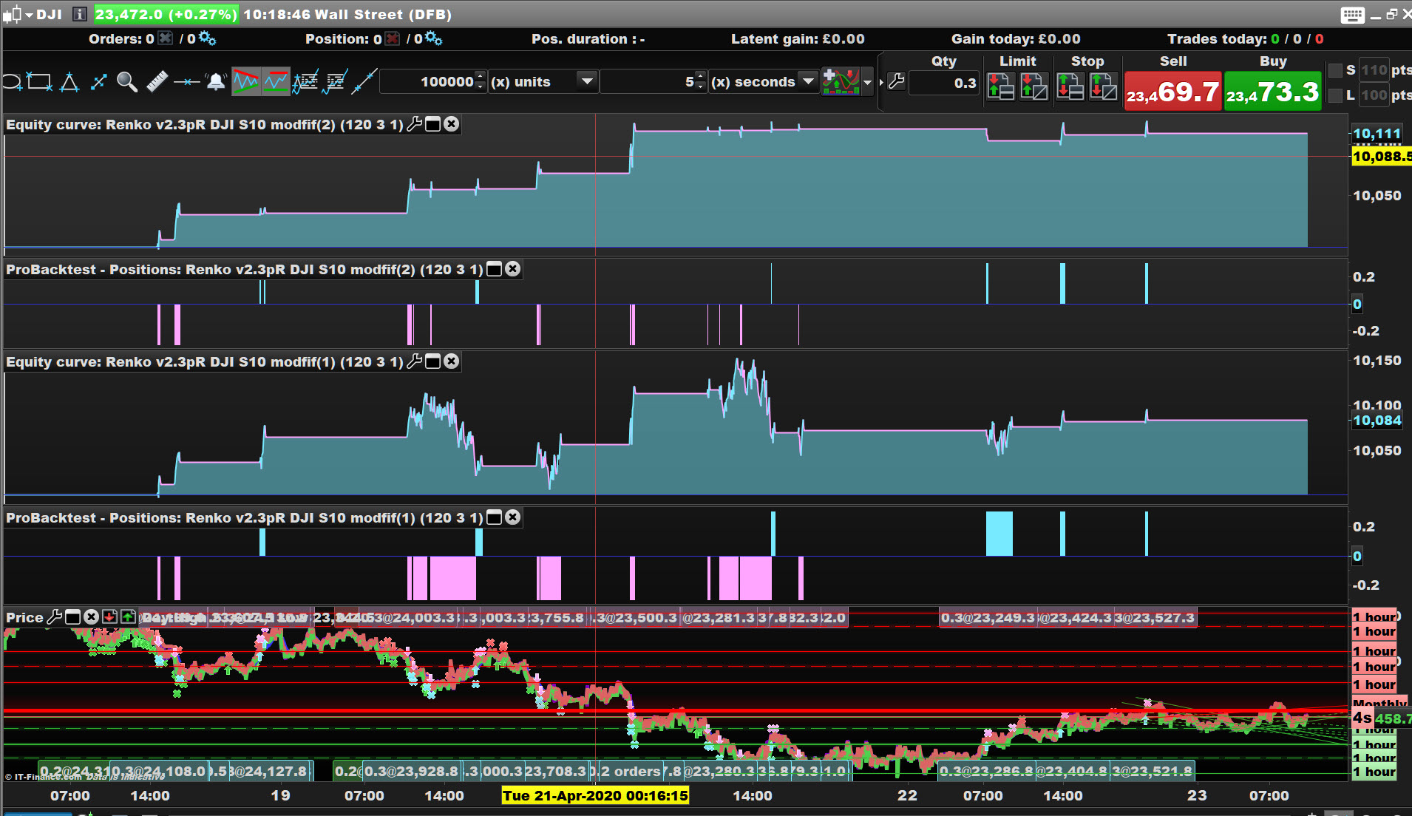Maximize the modfif(2) positions panel
The height and width of the screenshot is (816, 1412).
[x=495, y=269]
